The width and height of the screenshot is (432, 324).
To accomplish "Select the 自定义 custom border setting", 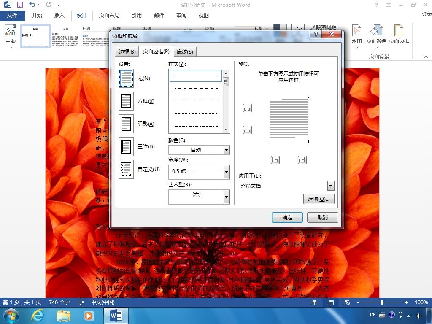I will pyautogui.click(x=126, y=170).
